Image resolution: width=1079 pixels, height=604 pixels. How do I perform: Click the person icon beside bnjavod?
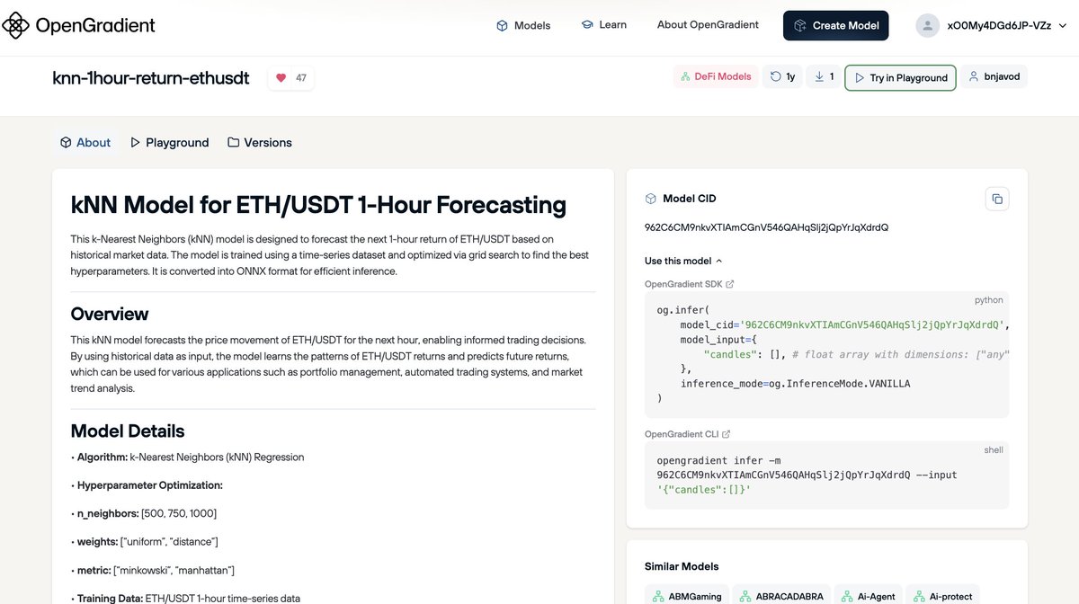(973, 75)
